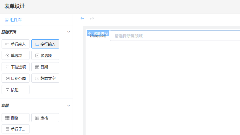Click the undo arrow icon
Screen dimensions: 240x135
(x=82, y=18)
